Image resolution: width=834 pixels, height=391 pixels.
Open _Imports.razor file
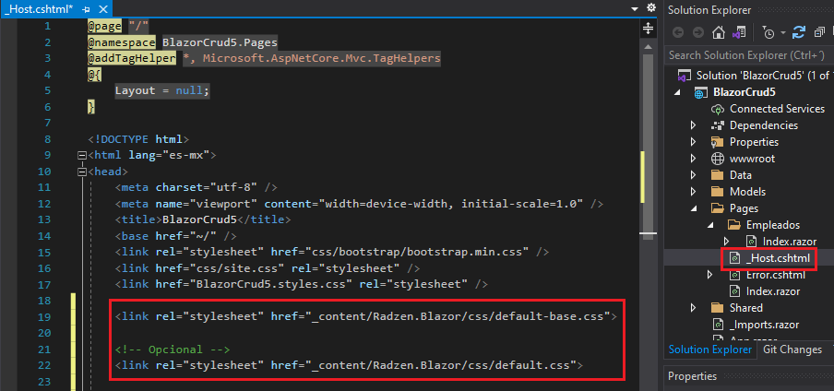point(764,325)
